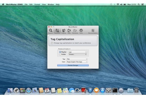
Task: Open the Wi-Fi status menu
Action: (x=118, y=4)
